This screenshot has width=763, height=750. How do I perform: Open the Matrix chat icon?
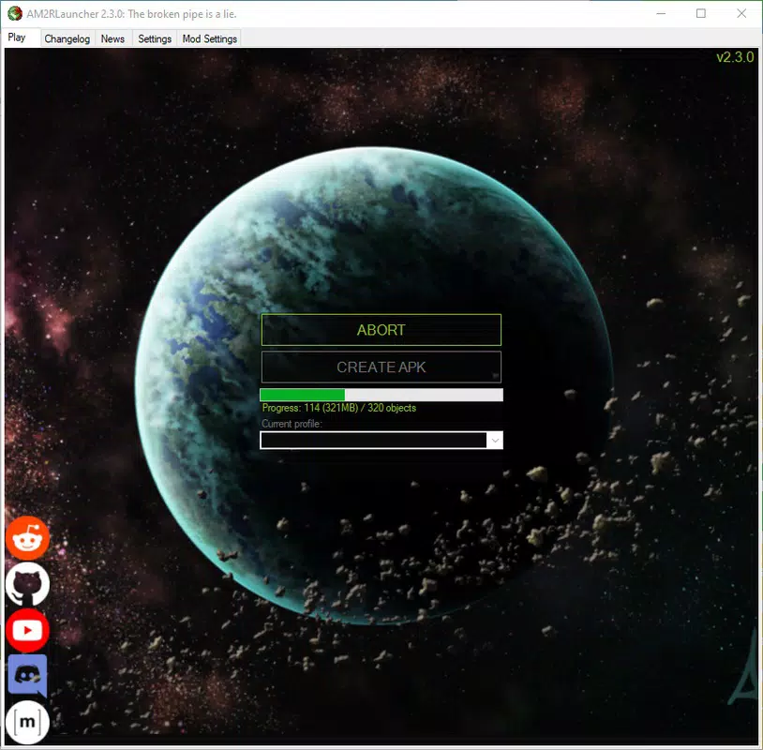coord(27,722)
